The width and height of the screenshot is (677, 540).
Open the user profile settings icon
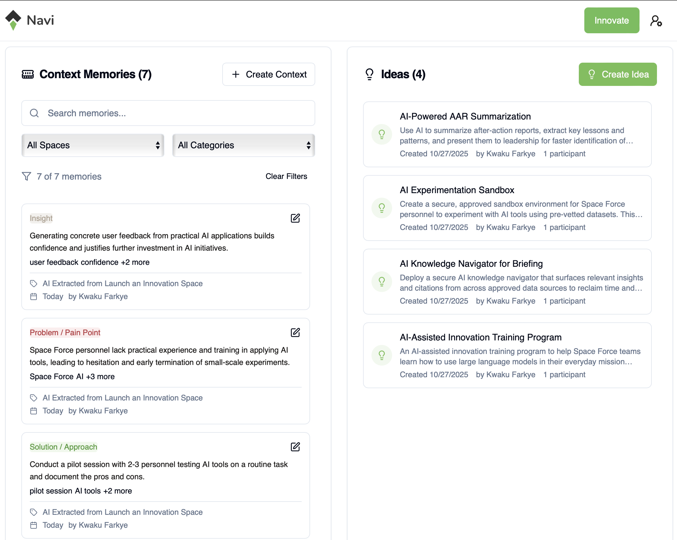656,20
